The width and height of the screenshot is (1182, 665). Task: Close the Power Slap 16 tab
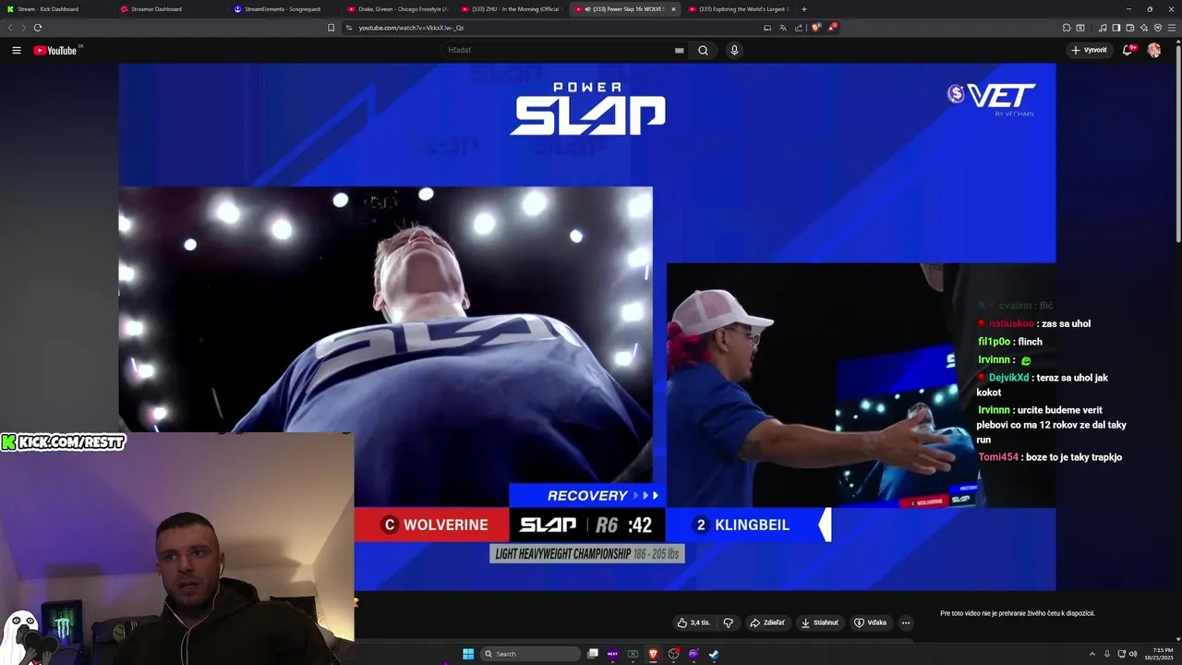point(673,9)
